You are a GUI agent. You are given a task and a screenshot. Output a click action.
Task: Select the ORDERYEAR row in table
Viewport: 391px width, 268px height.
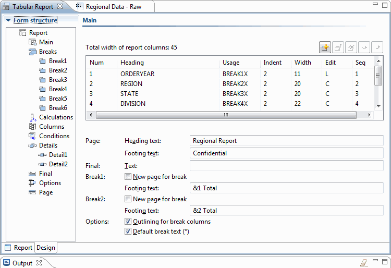(230, 74)
